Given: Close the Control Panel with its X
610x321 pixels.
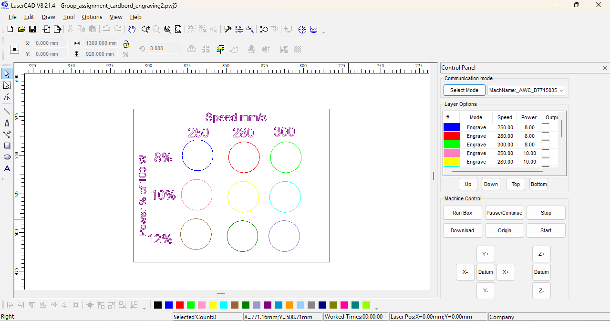Looking at the screenshot, I should (605, 68).
